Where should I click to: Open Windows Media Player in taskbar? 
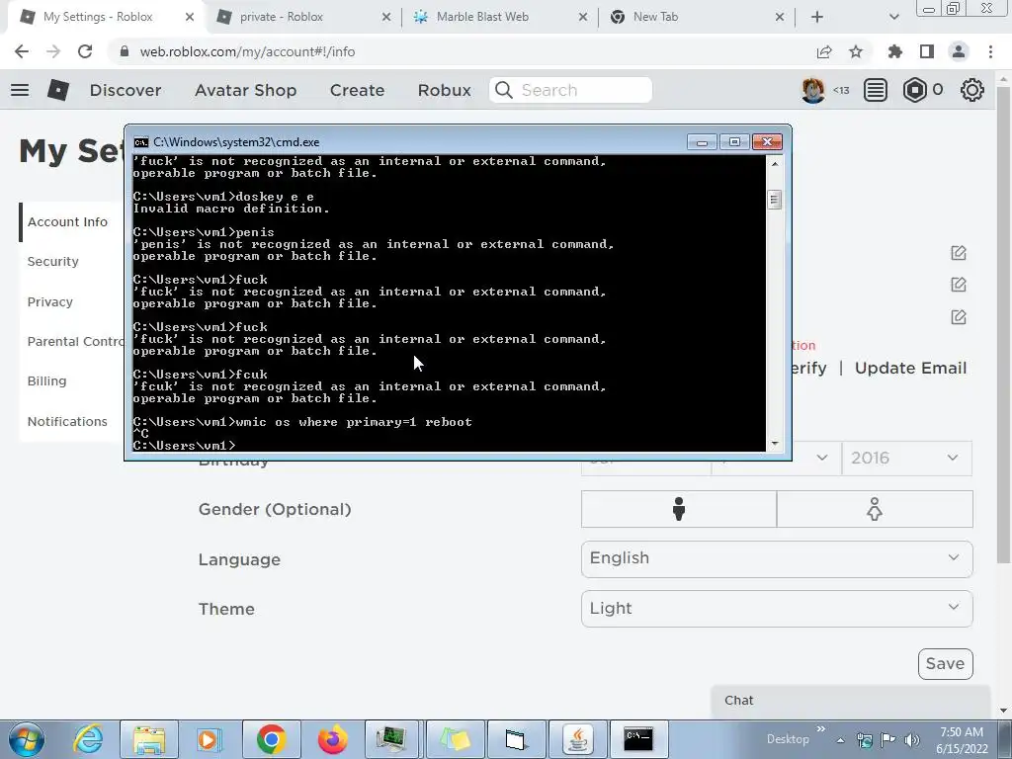click(210, 739)
